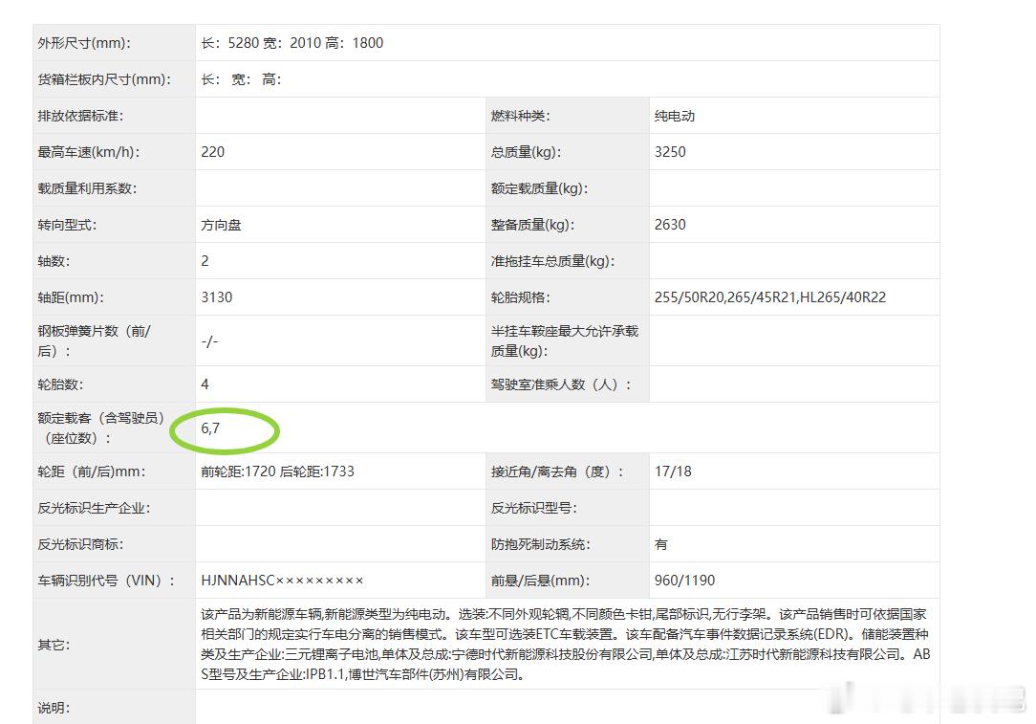This screenshot has width=1036, height=724.
Task: Click the 整备质量(kg) label
Action: [532, 225]
